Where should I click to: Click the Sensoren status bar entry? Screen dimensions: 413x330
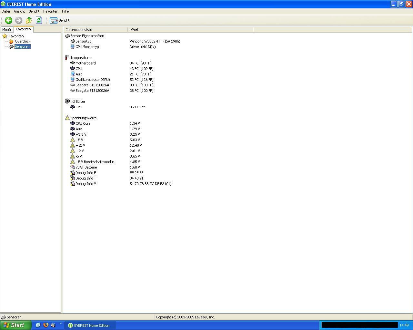coord(11,317)
